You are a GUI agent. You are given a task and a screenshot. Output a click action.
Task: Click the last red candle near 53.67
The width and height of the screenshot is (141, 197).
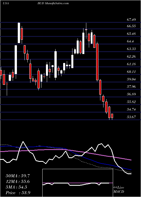(x=112, y=116)
